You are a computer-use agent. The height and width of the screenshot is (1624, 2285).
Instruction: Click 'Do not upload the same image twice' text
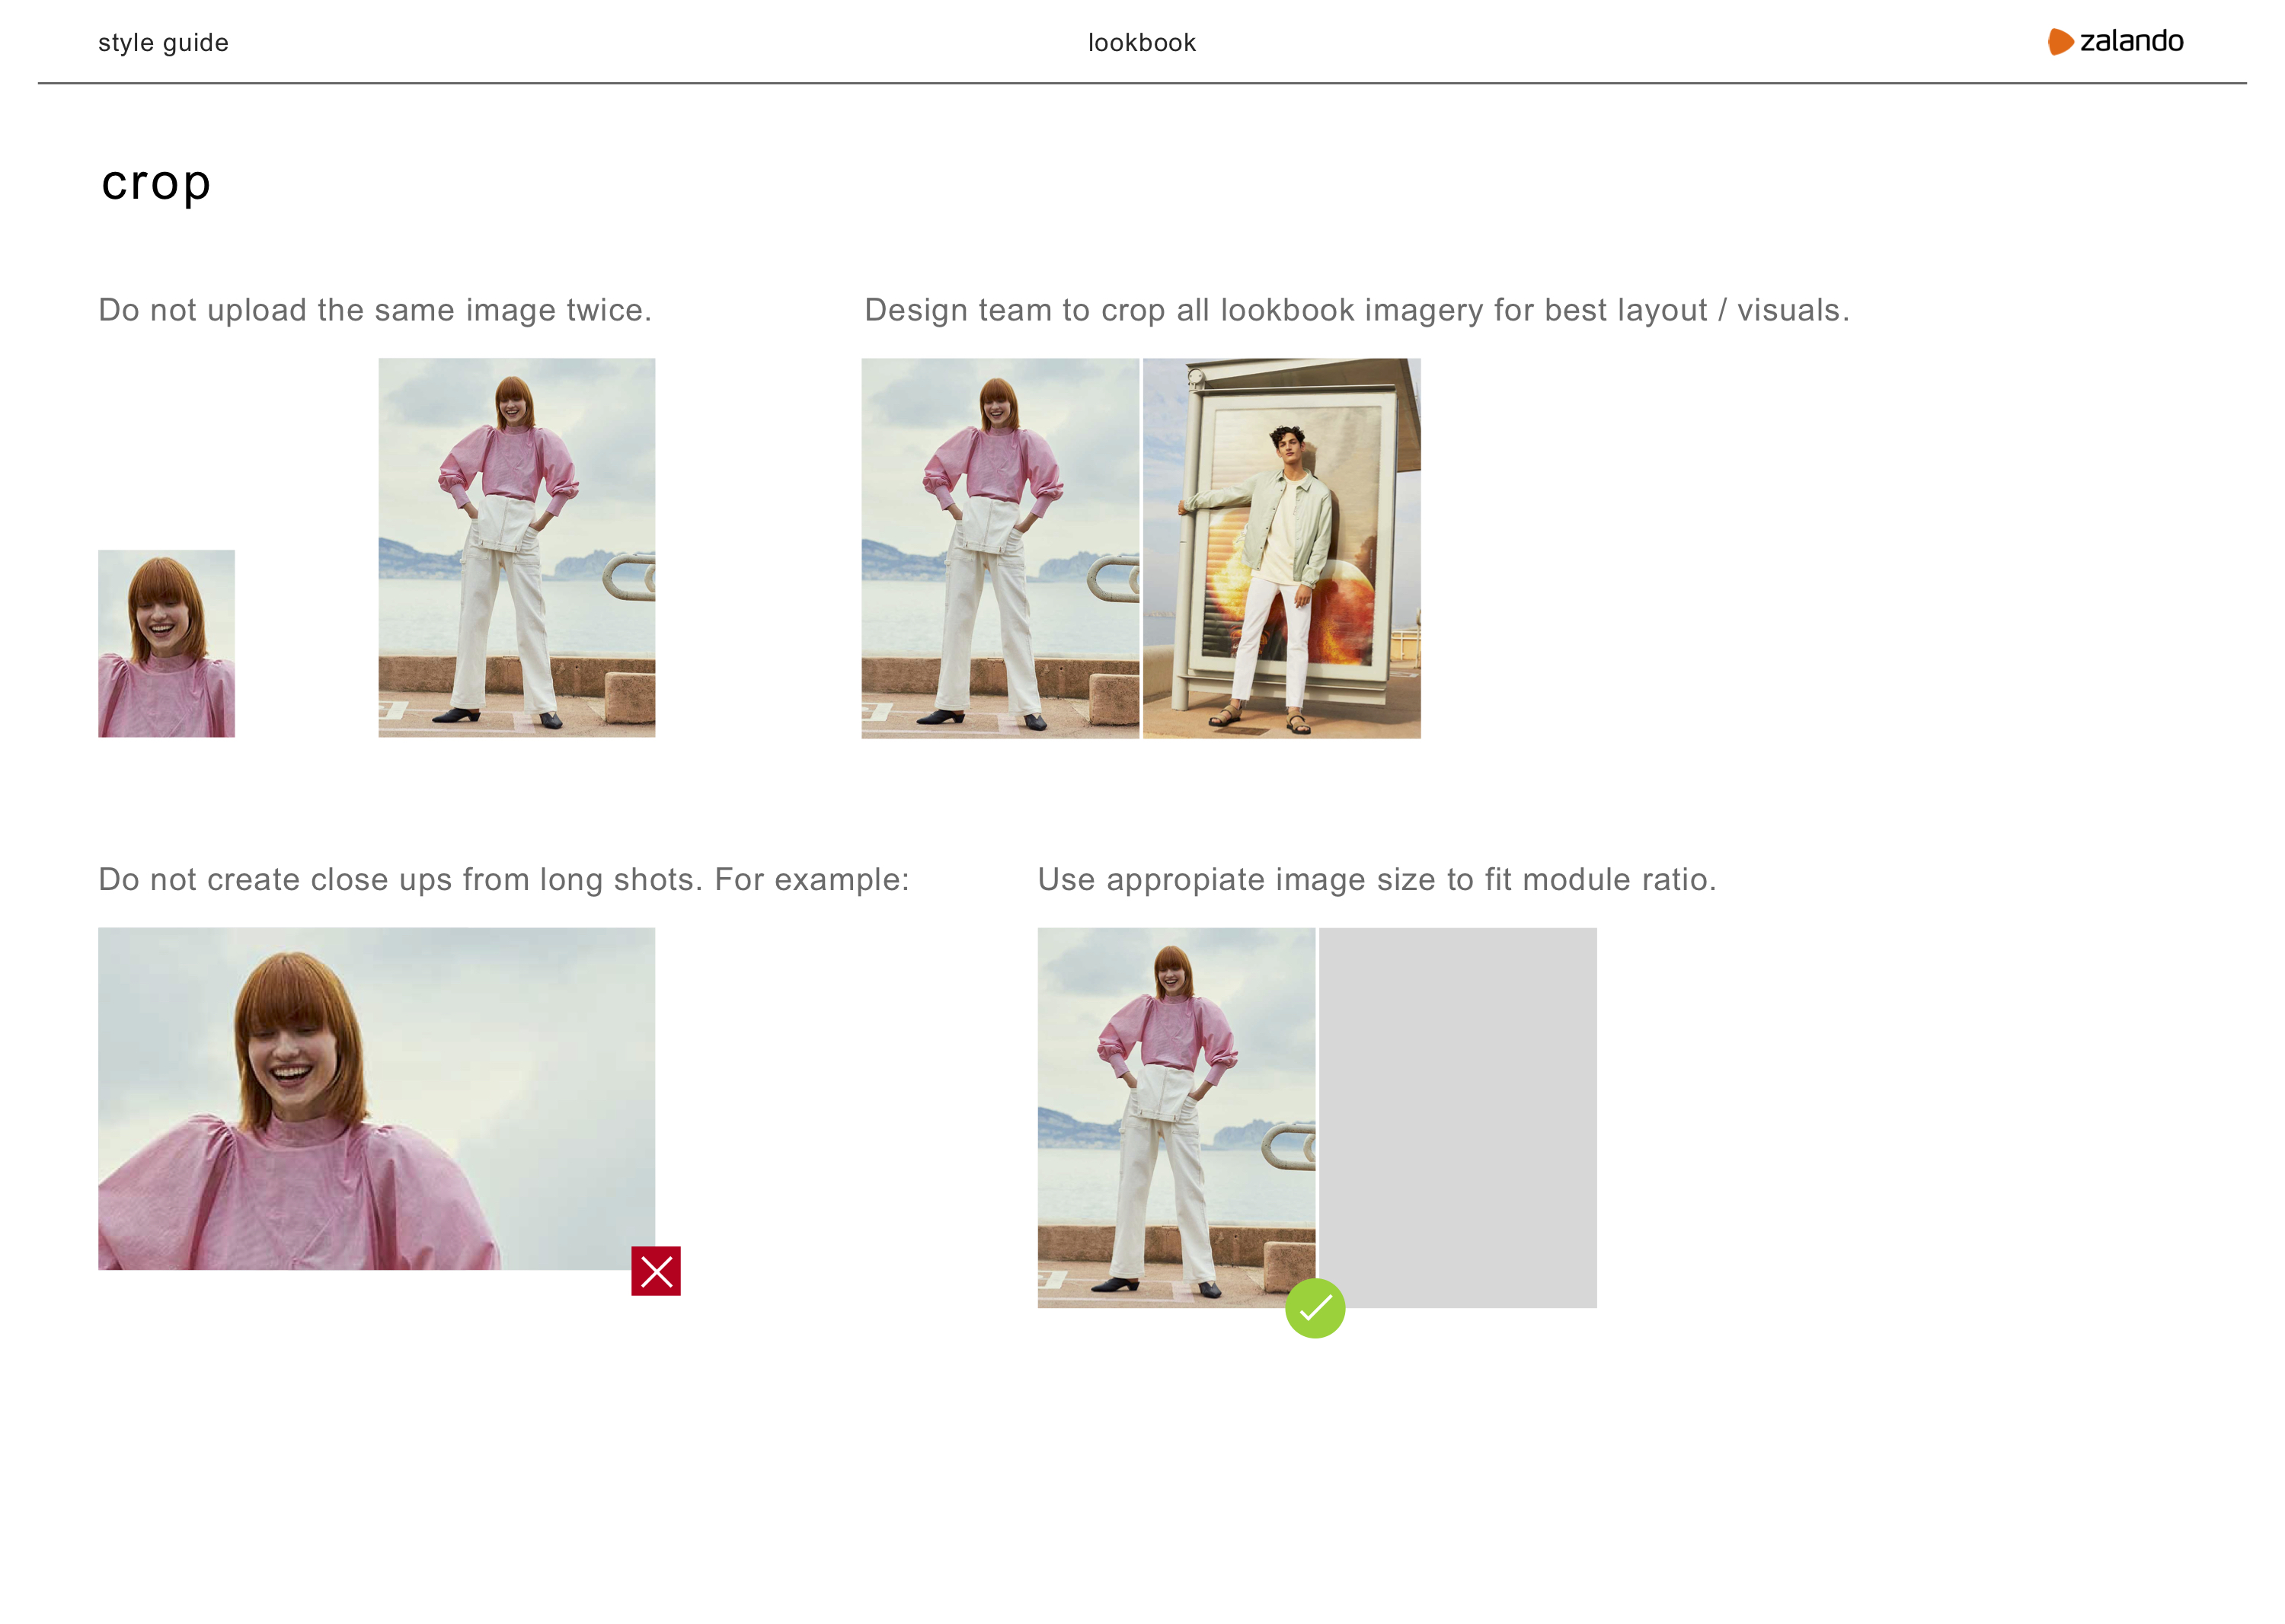pos(374,310)
